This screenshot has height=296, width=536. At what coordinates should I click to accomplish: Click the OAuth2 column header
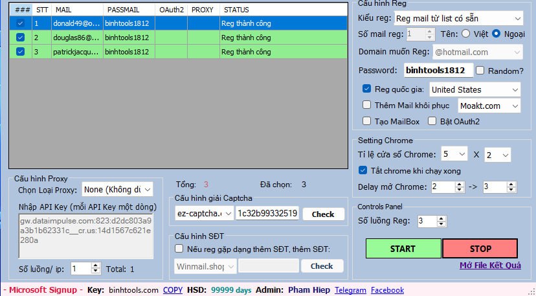click(172, 10)
